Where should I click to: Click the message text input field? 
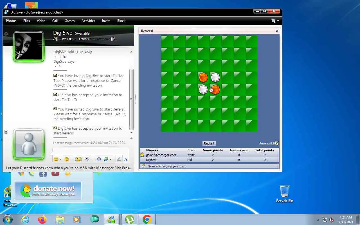pos(91,151)
